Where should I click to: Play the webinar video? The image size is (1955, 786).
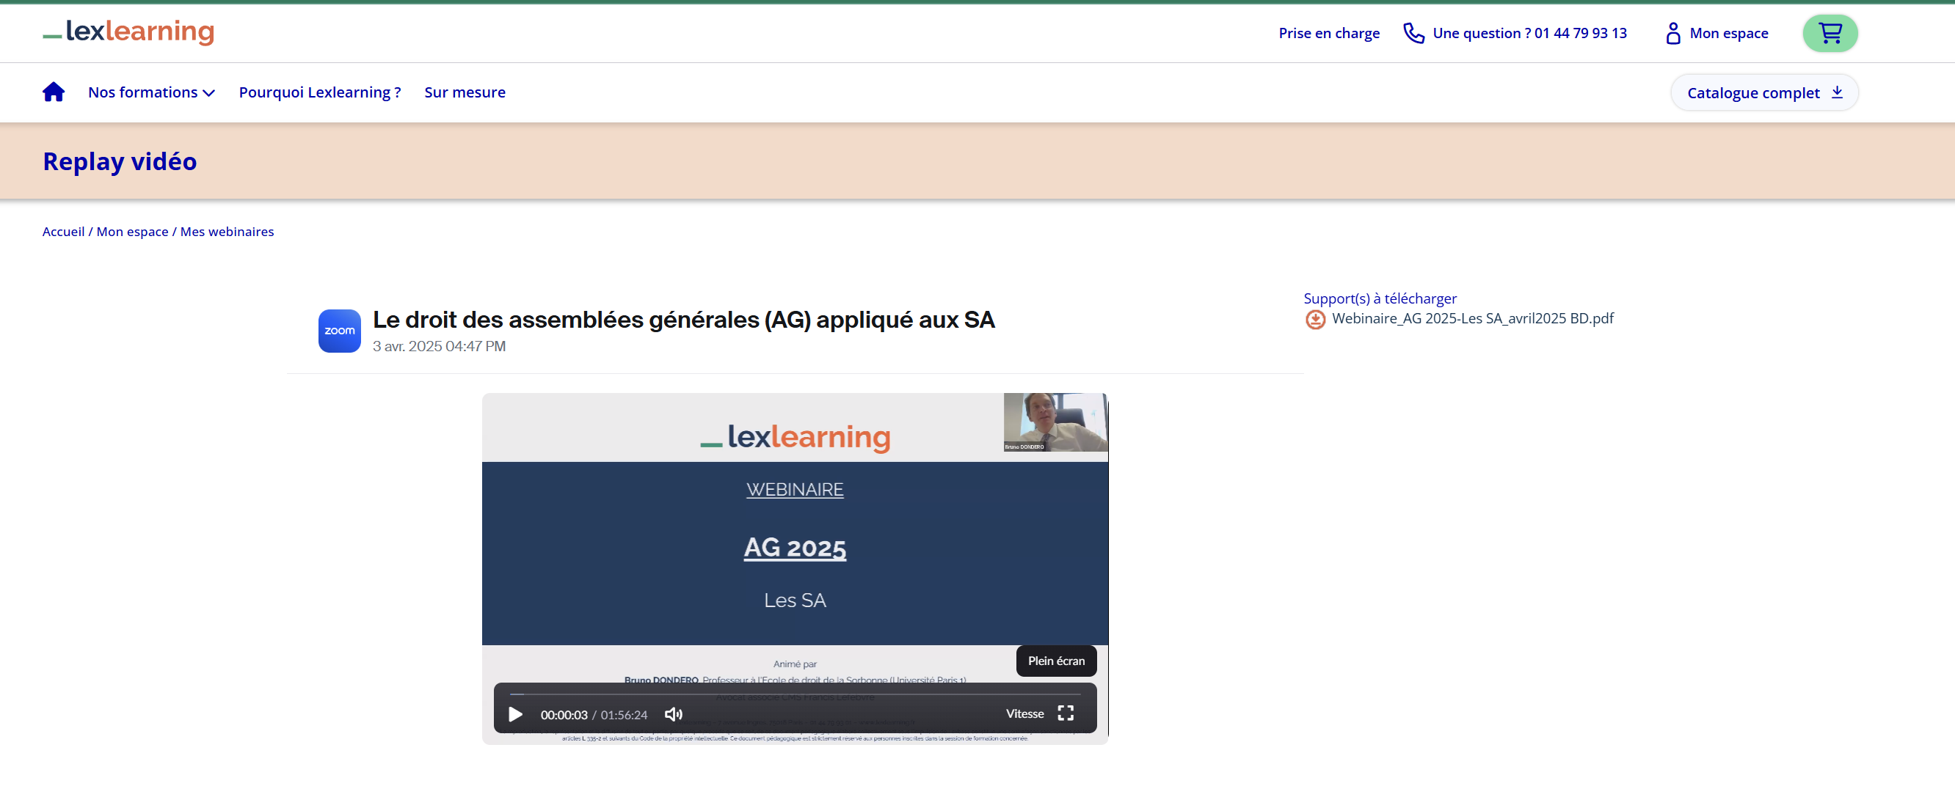[x=515, y=714]
